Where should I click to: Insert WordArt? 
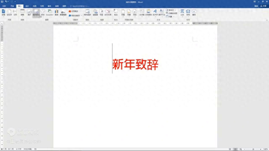155,13
